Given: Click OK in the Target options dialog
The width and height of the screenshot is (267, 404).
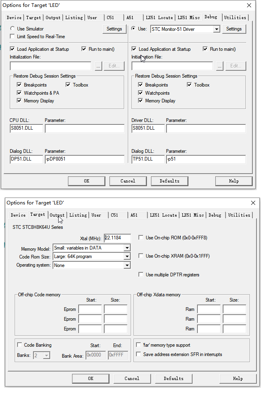Looking at the screenshot, I should [x=91, y=378].
